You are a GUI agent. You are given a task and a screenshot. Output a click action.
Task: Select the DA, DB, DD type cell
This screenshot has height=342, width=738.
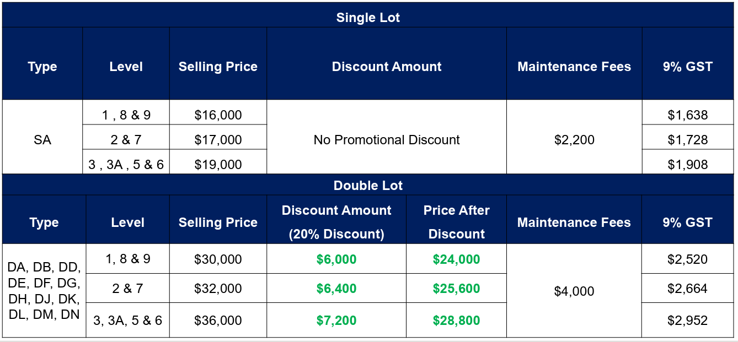click(x=44, y=291)
